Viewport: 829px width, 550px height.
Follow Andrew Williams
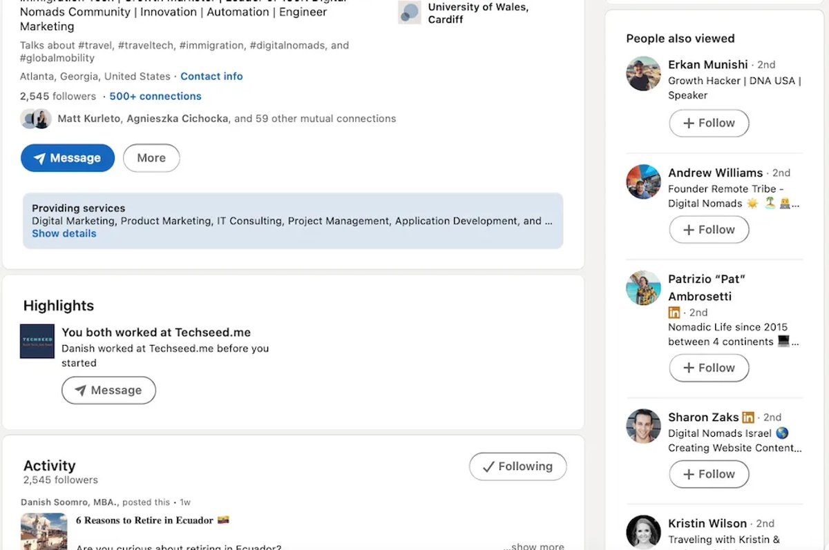709,230
